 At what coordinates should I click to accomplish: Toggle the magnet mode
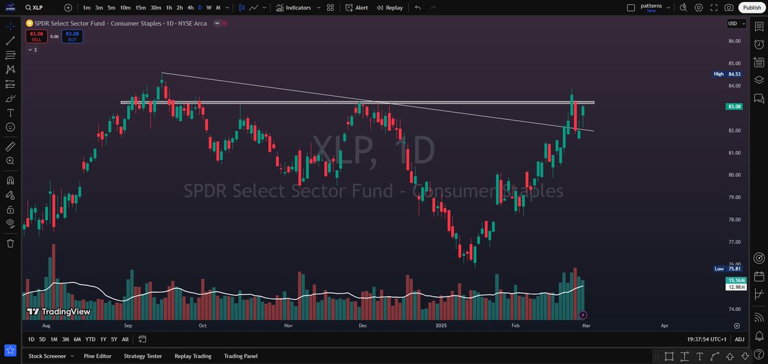[10, 180]
